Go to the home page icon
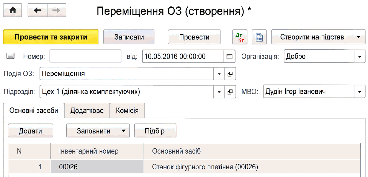 (13, 10)
